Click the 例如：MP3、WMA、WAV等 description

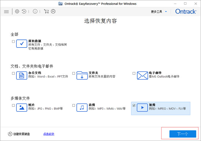click(107, 109)
